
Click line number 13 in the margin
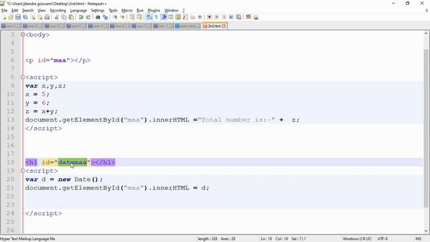coord(11,120)
